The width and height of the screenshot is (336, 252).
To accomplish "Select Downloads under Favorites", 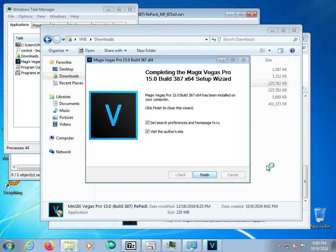I will [69, 76].
